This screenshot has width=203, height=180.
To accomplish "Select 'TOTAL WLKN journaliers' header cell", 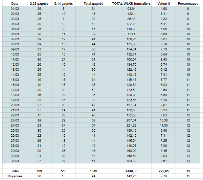I will (131, 4).
